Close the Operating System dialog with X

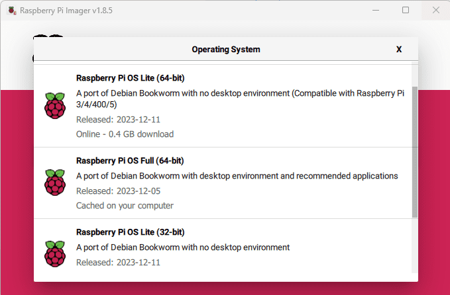pos(399,49)
